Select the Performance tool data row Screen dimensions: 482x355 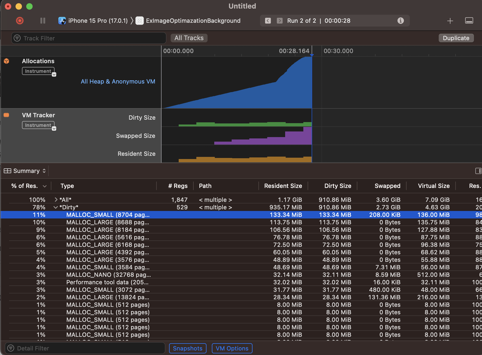(x=241, y=282)
